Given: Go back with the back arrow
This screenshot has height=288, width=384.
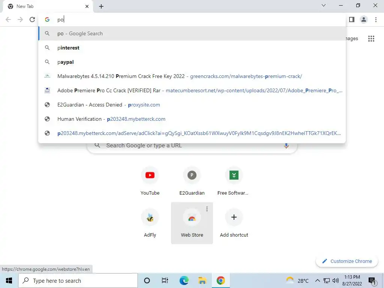Looking at the screenshot, I should point(8,19).
